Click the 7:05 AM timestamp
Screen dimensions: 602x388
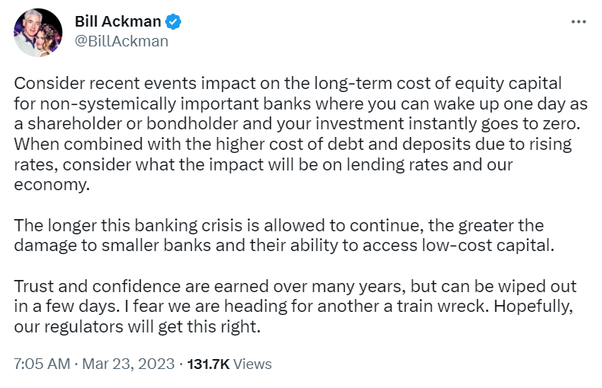pyautogui.click(x=42, y=364)
